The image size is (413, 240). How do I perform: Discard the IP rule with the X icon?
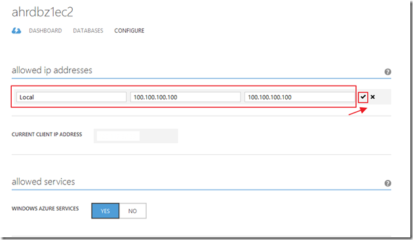tap(373, 97)
